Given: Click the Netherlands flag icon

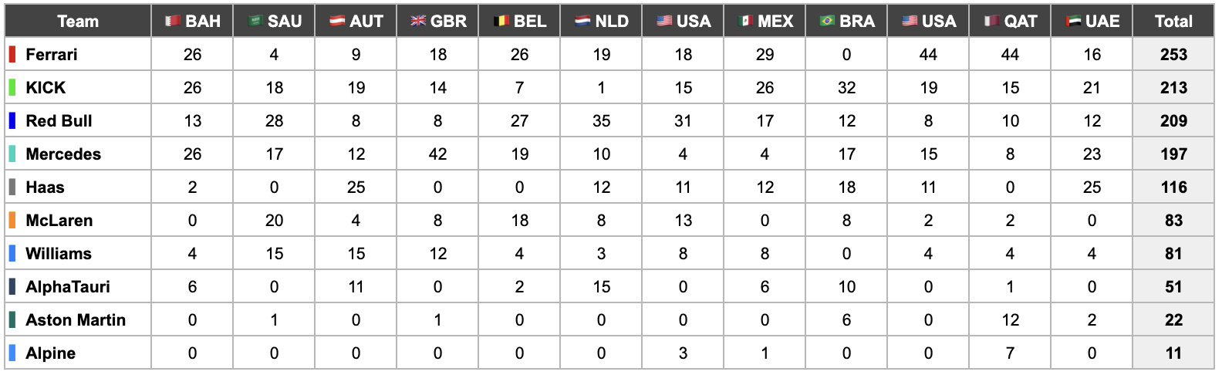Looking at the screenshot, I should click(x=582, y=22).
